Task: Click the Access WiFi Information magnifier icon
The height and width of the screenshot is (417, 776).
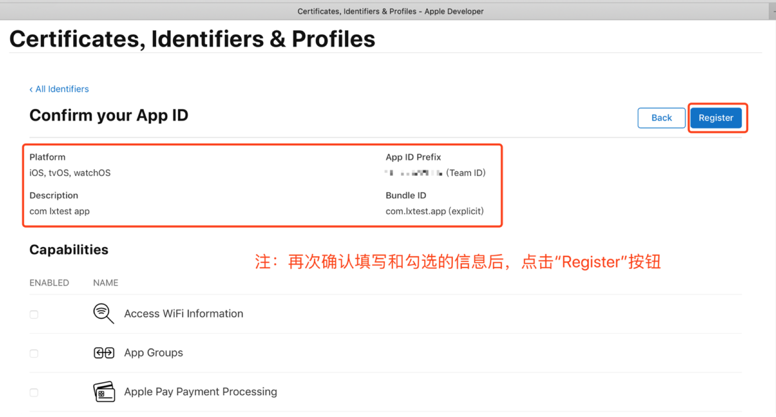Action: pos(103,314)
